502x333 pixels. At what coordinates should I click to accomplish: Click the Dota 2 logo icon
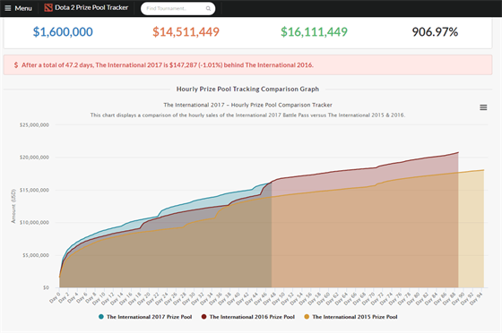click(x=48, y=8)
